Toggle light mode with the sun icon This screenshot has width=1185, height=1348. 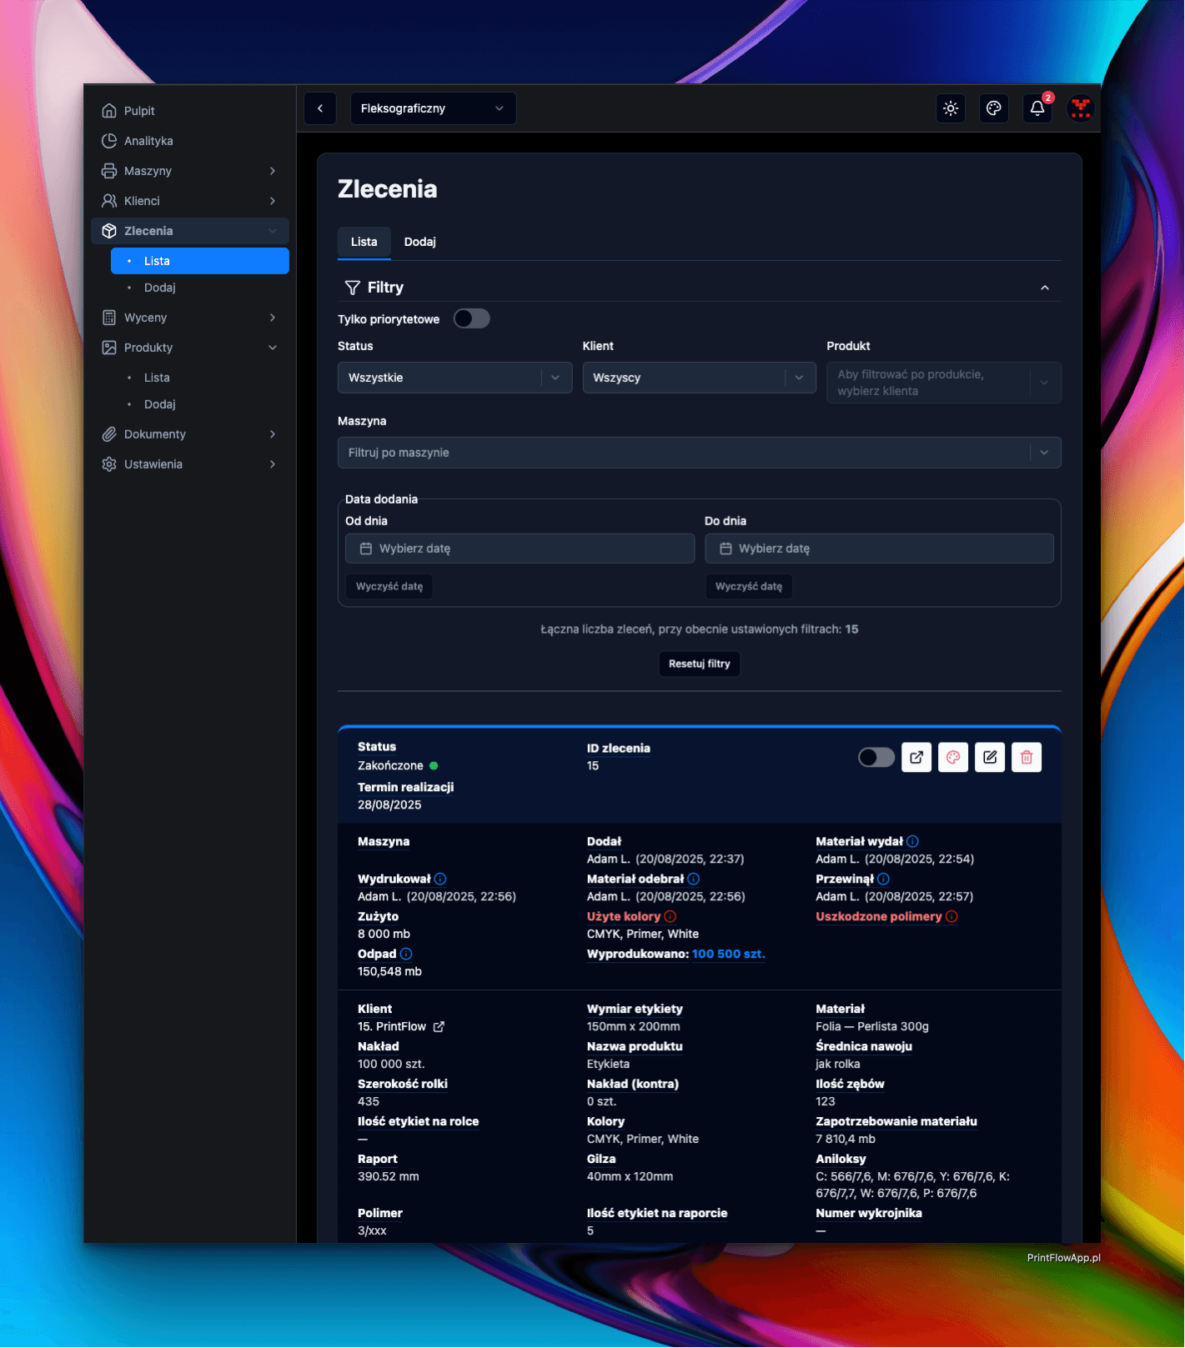tap(951, 108)
